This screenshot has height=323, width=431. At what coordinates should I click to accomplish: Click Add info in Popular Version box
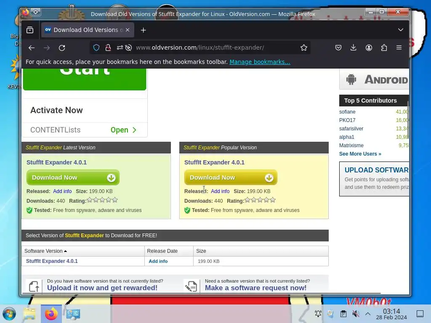tap(220, 191)
